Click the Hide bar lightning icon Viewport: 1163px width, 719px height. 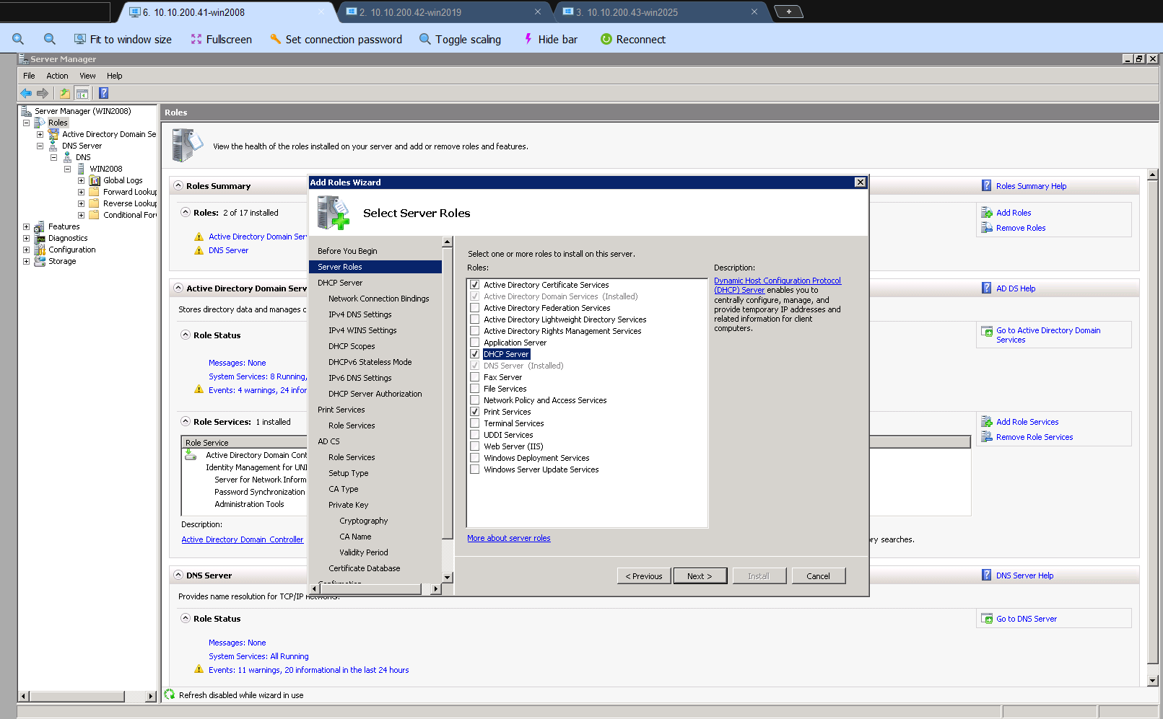pyautogui.click(x=528, y=39)
